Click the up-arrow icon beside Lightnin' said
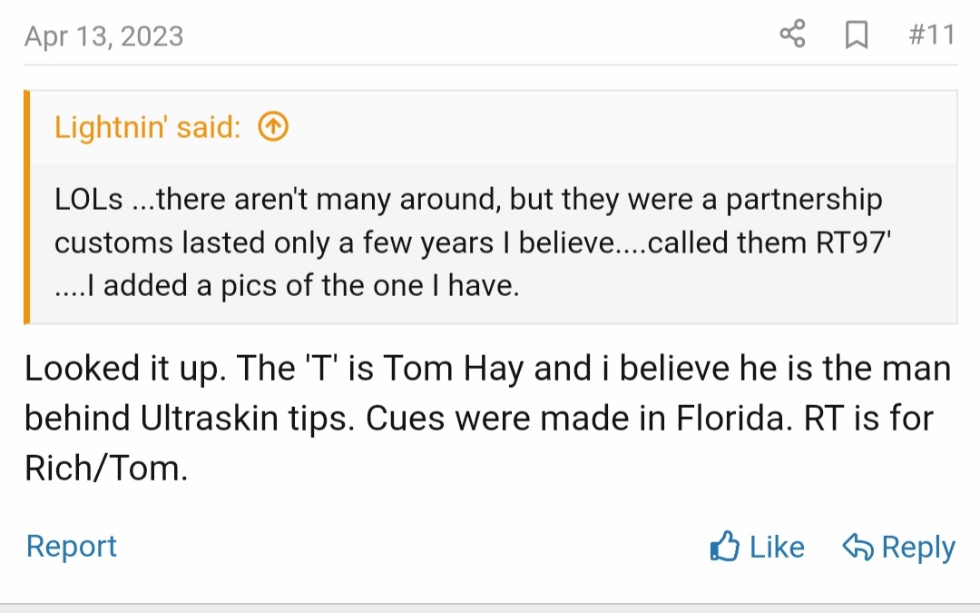This screenshot has height=613, width=980. click(273, 128)
